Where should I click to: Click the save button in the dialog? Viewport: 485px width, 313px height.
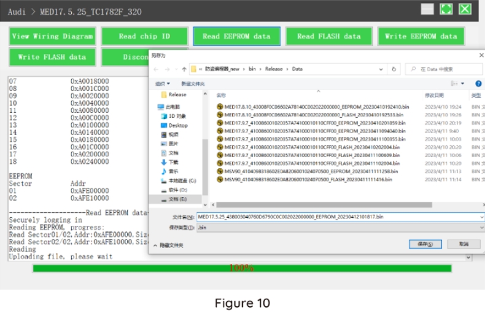click(x=425, y=244)
